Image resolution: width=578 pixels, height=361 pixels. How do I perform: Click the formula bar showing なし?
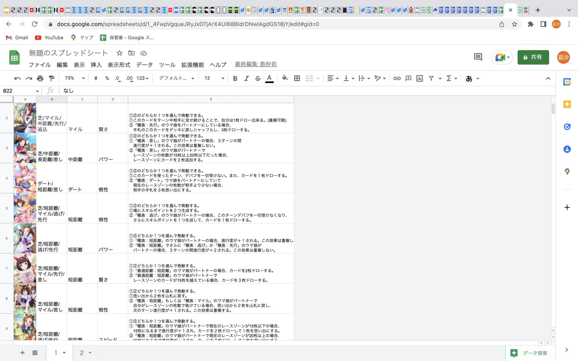coord(307,91)
